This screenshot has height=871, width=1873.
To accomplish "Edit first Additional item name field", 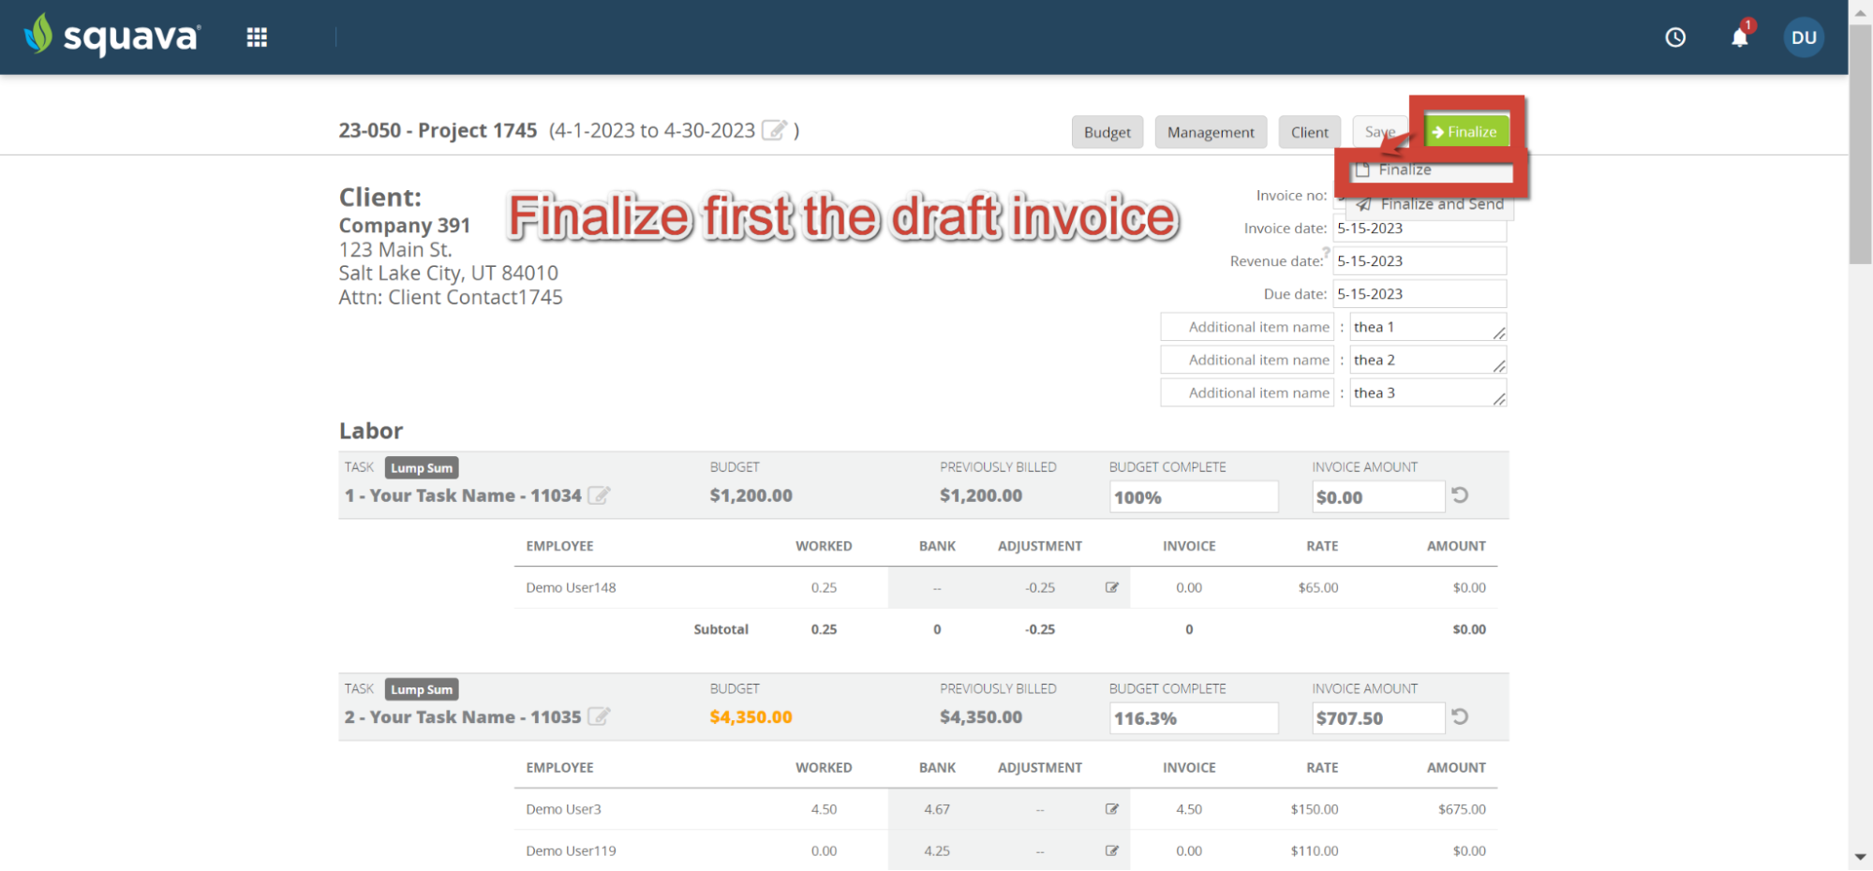I will click(x=1247, y=327).
